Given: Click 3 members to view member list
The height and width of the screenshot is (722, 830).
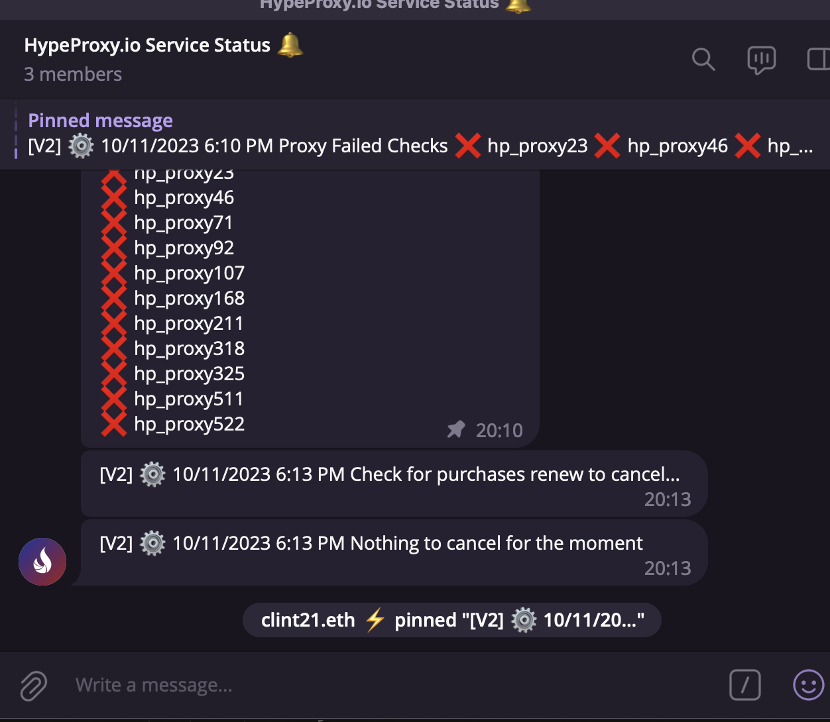Looking at the screenshot, I should [73, 74].
